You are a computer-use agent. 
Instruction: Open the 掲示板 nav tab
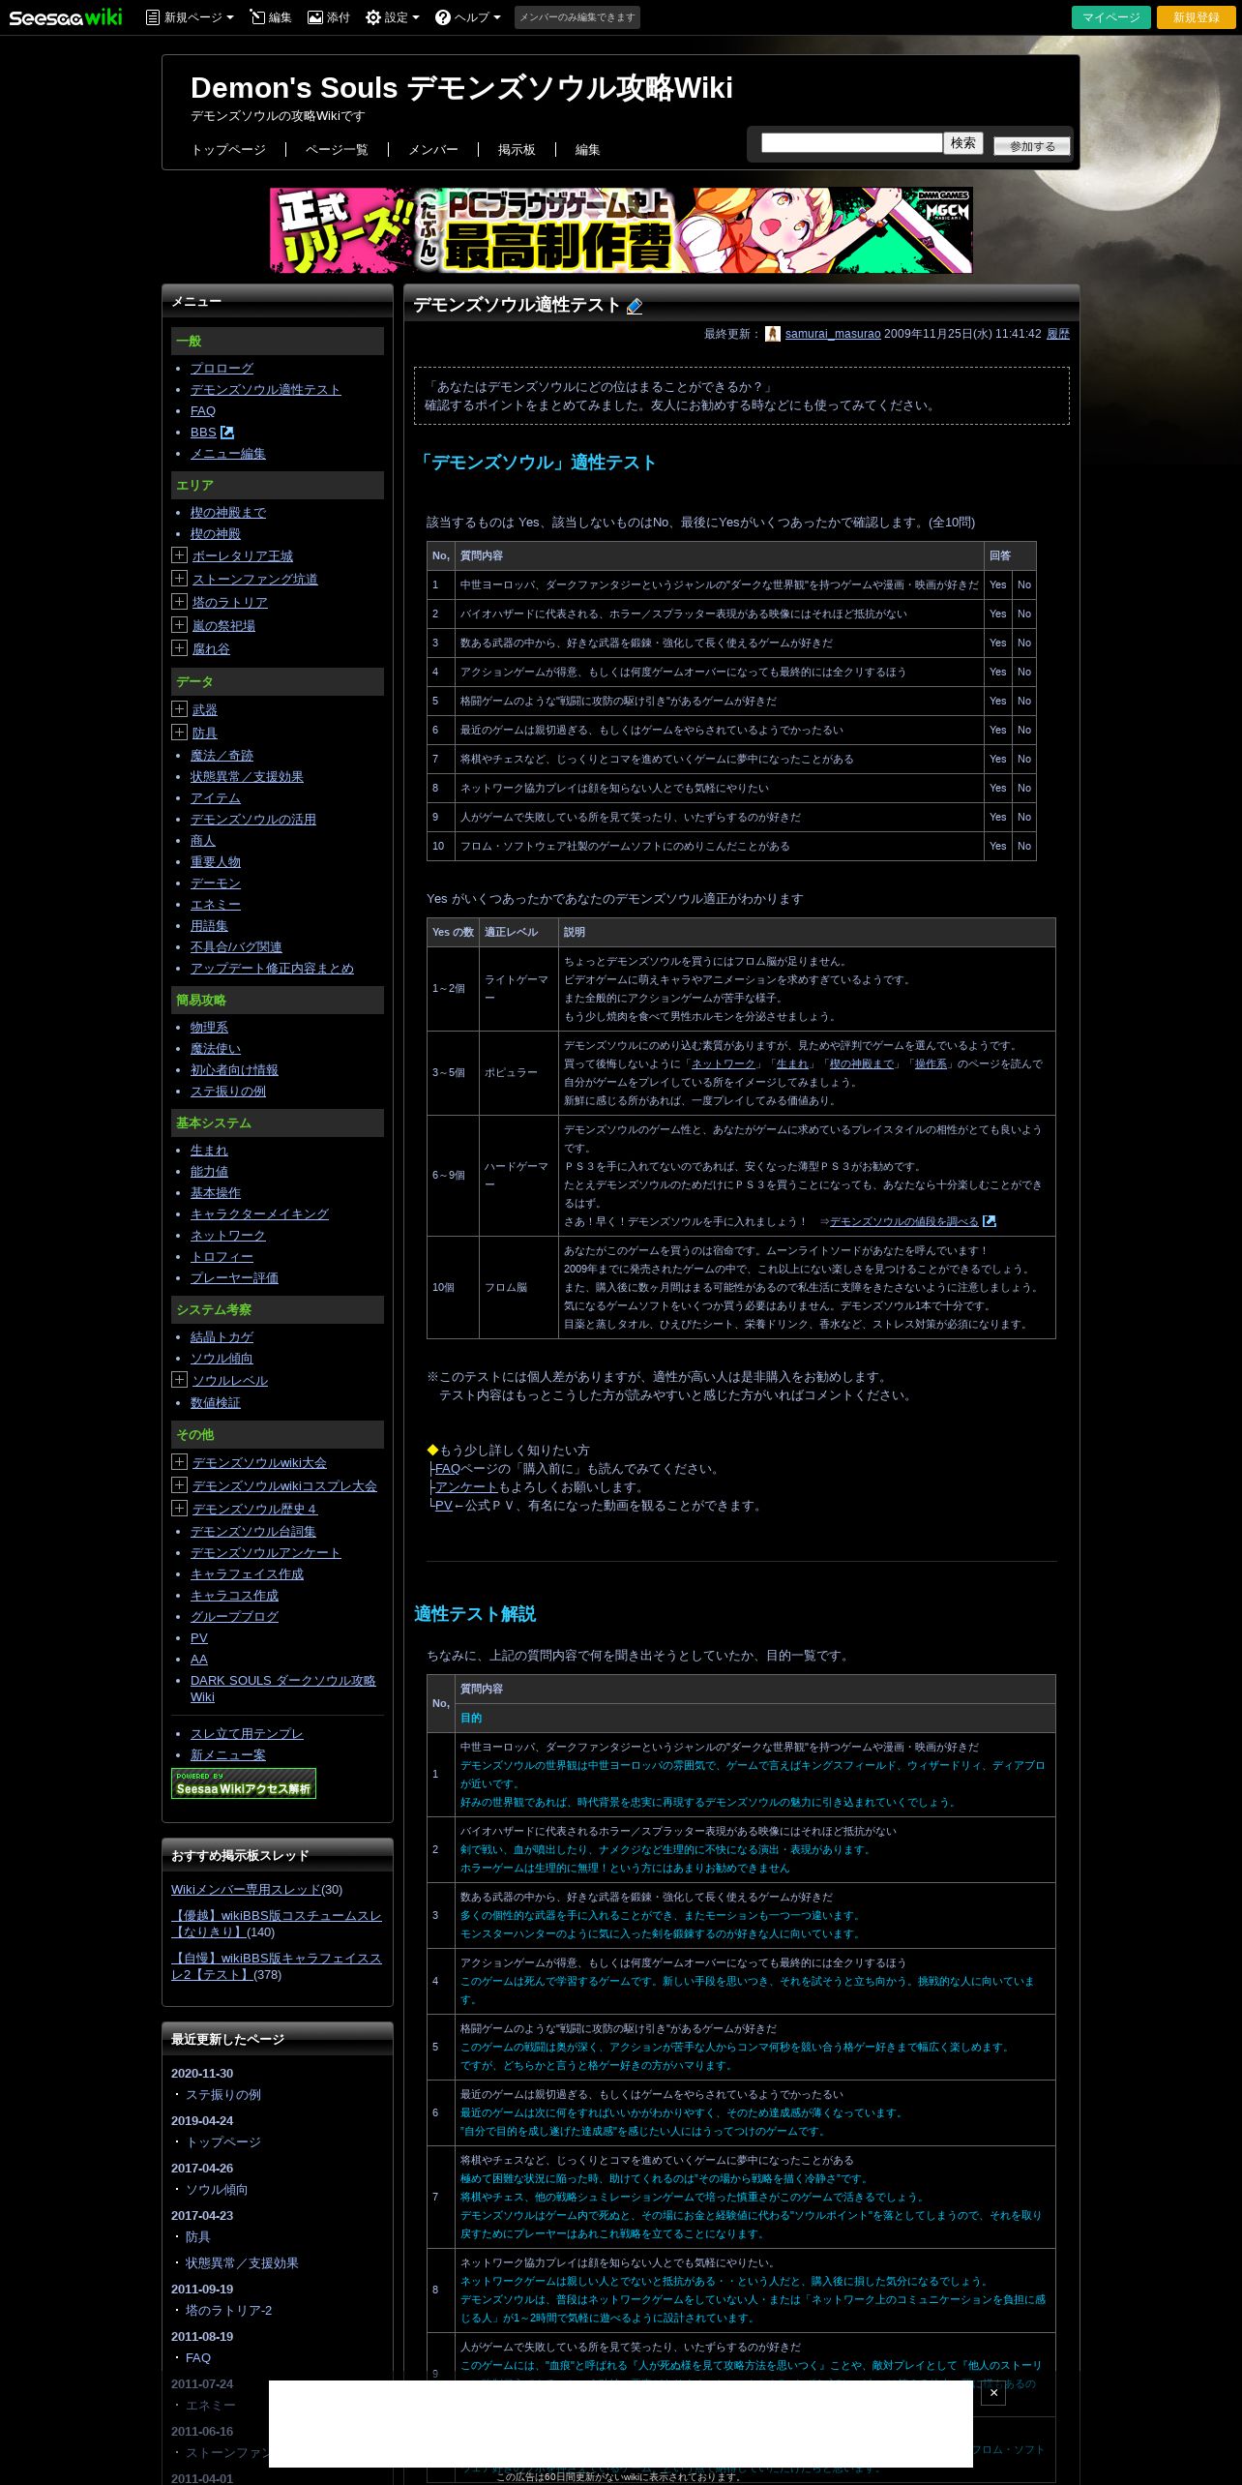point(517,150)
